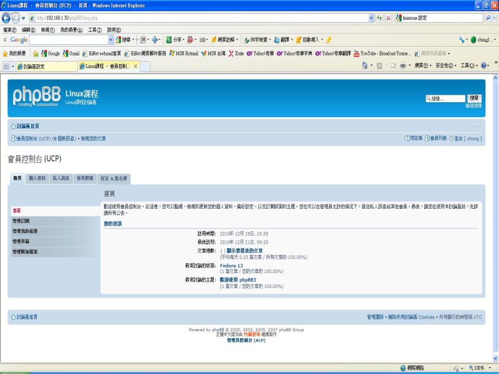Open the 工具(T) menu
The image size is (499, 374).
click(x=95, y=30)
